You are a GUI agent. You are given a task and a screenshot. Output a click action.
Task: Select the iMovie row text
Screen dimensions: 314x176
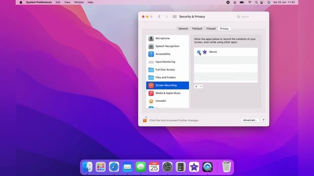[213, 52]
